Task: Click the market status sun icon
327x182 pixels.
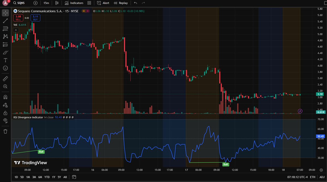Action: click(x=84, y=11)
